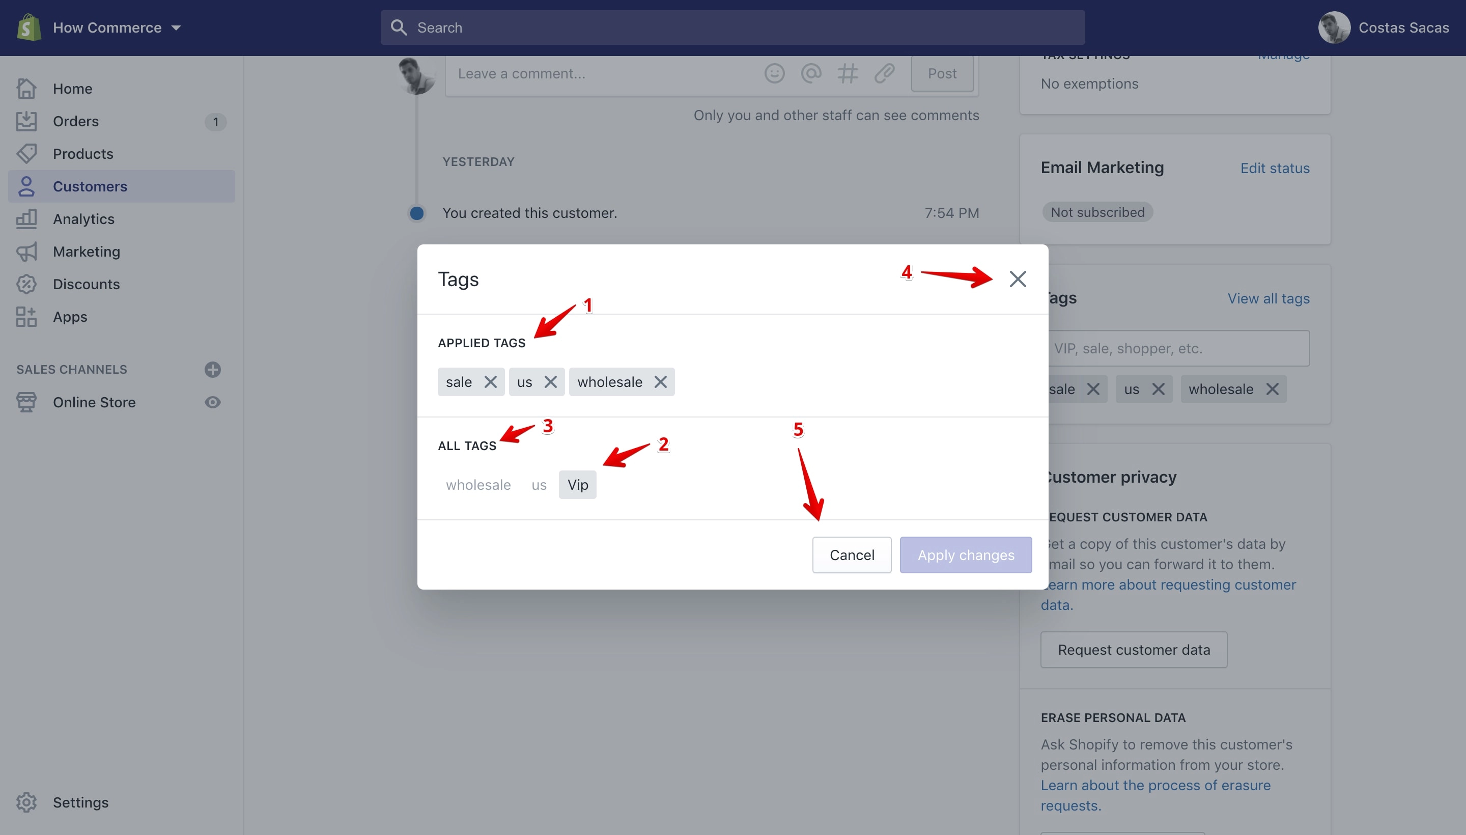Remove sale tag in Tags card
The height and width of the screenshot is (835, 1466).
click(x=1093, y=389)
